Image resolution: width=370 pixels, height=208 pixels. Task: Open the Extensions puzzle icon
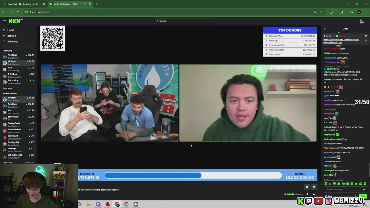point(331,12)
